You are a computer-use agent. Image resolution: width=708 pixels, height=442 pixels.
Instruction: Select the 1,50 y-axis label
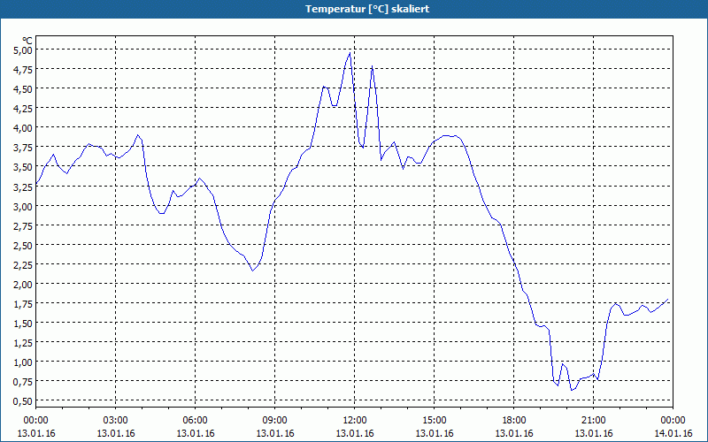23,324
